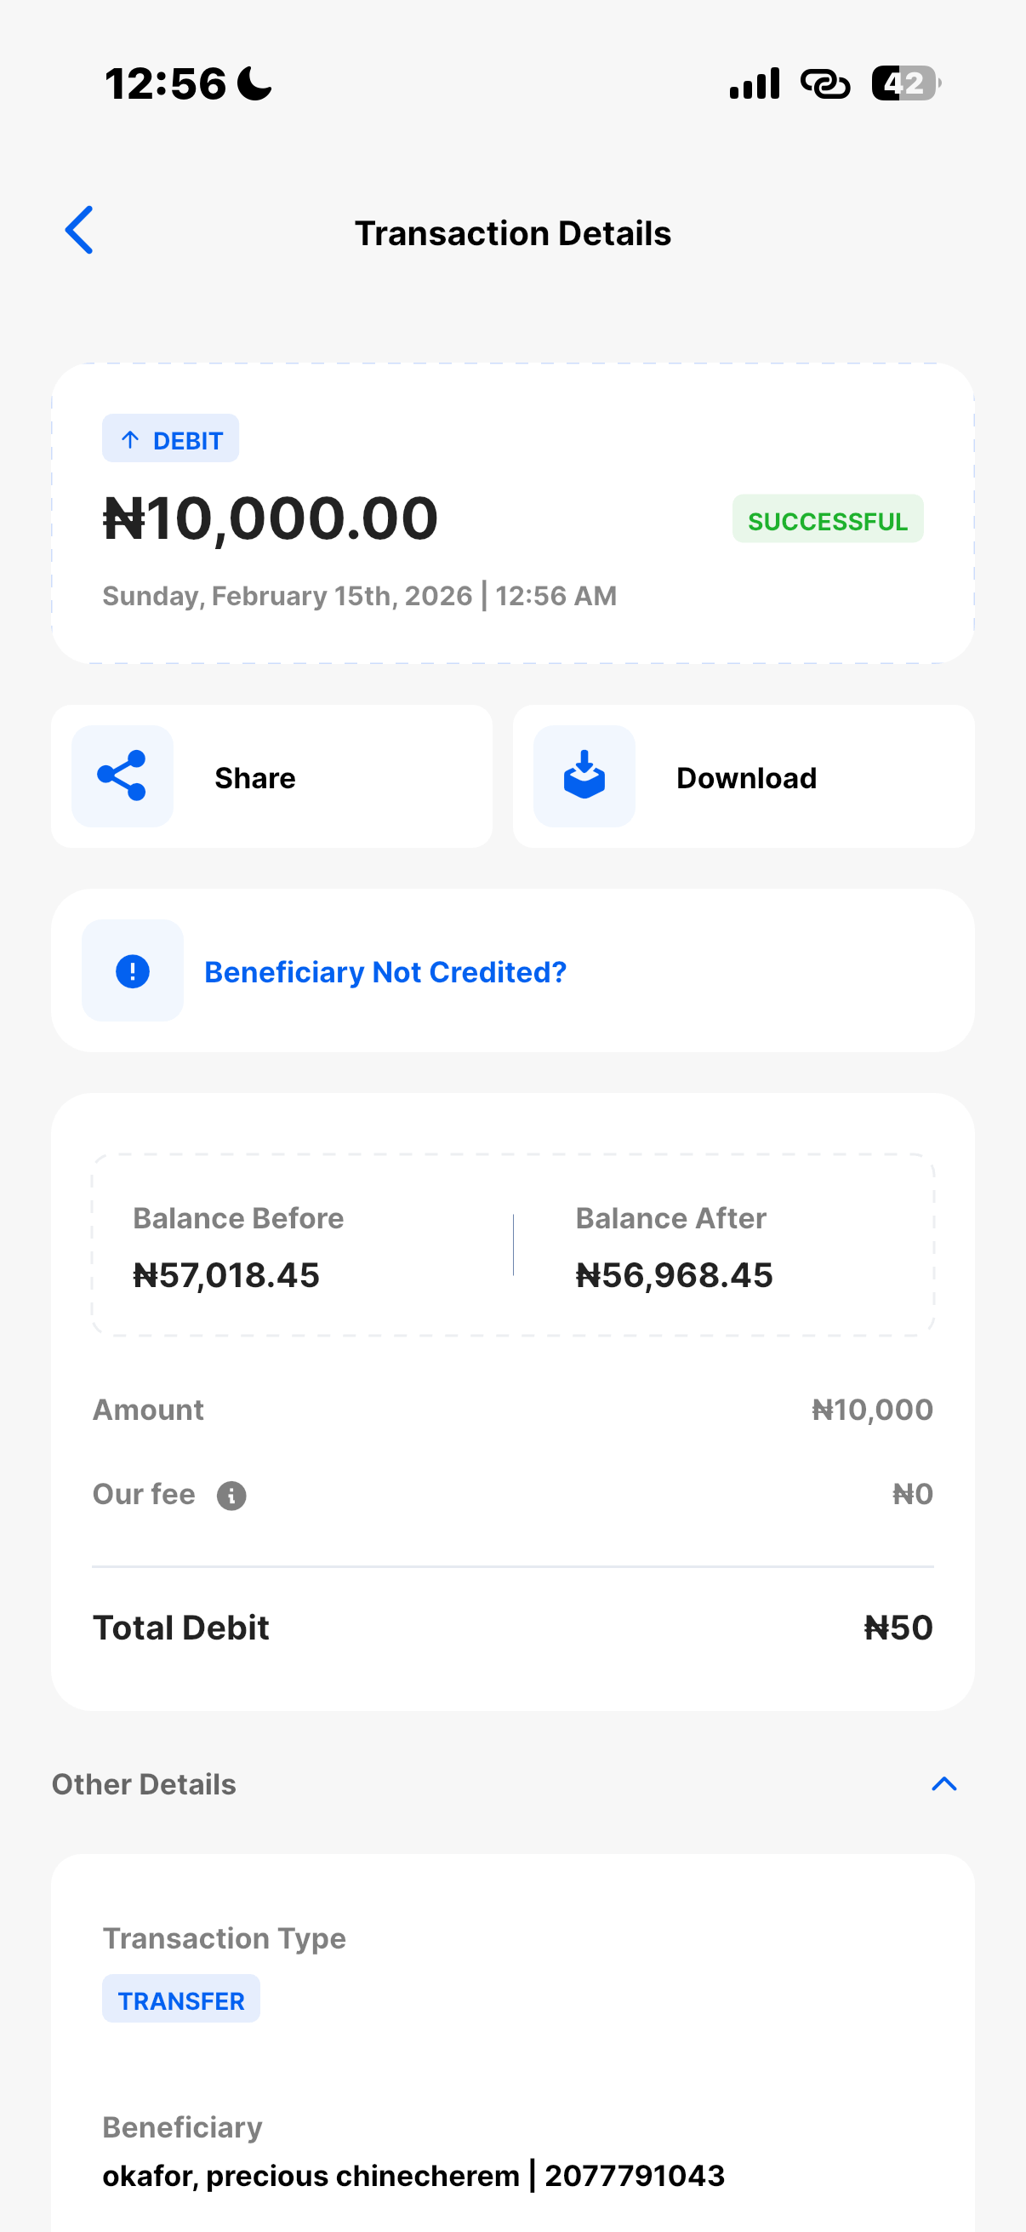Tap the download tray icon
1026x2232 pixels.
click(x=584, y=776)
